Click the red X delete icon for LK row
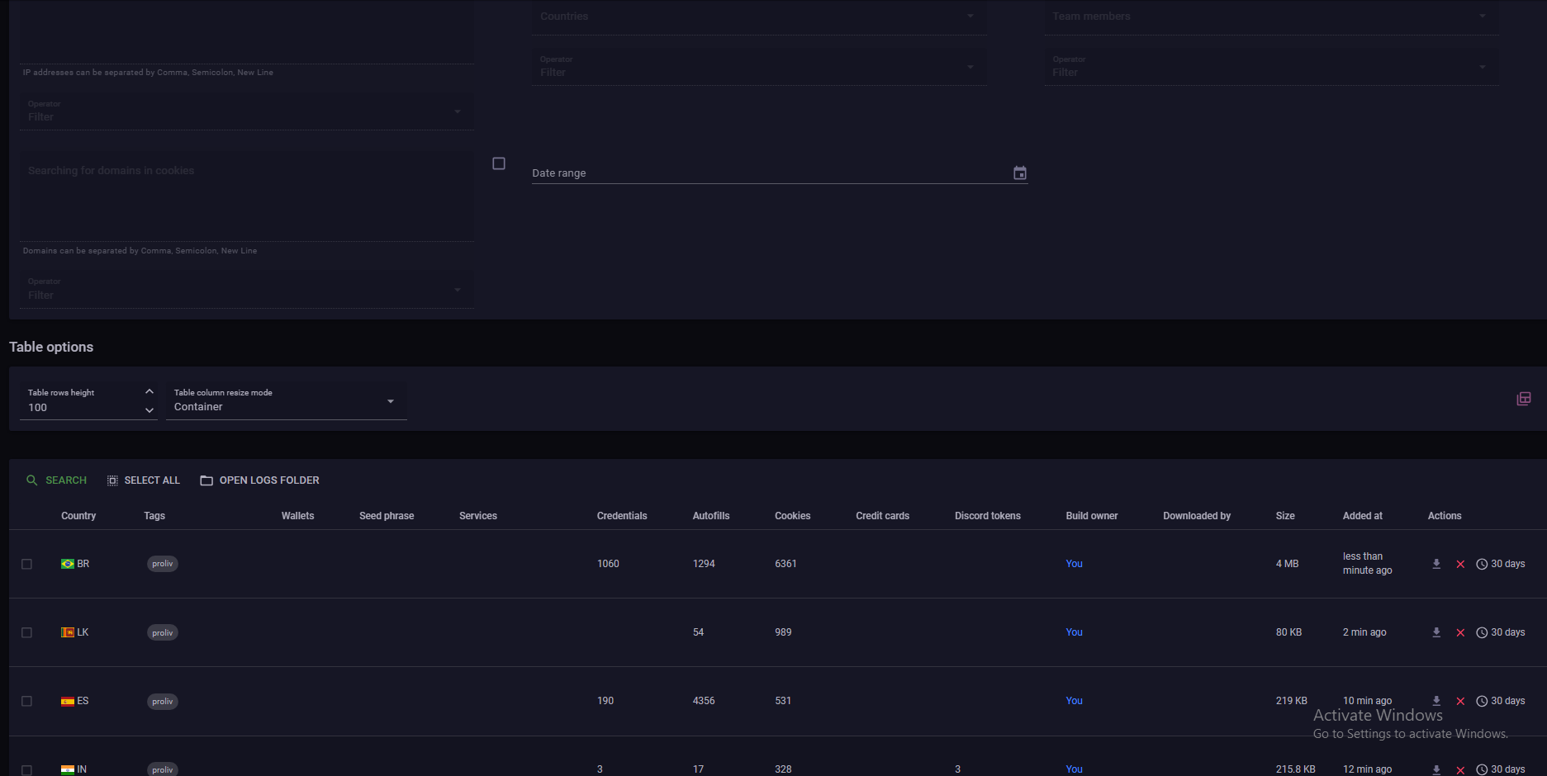Image resolution: width=1547 pixels, height=776 pixels. coord(1460,633)
